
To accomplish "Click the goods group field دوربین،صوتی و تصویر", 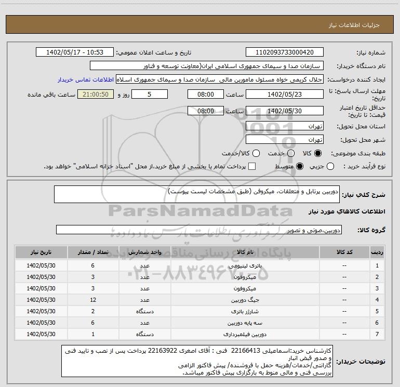I will [x=199, y=230].
